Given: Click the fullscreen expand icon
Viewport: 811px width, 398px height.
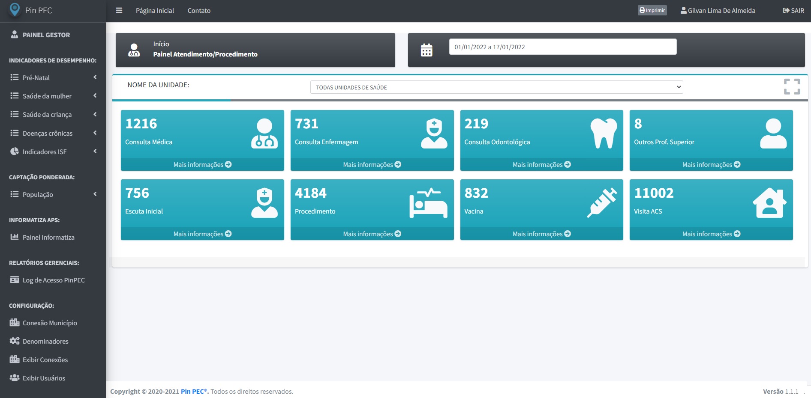Looking at the screenshot, I should pos(792,86).
